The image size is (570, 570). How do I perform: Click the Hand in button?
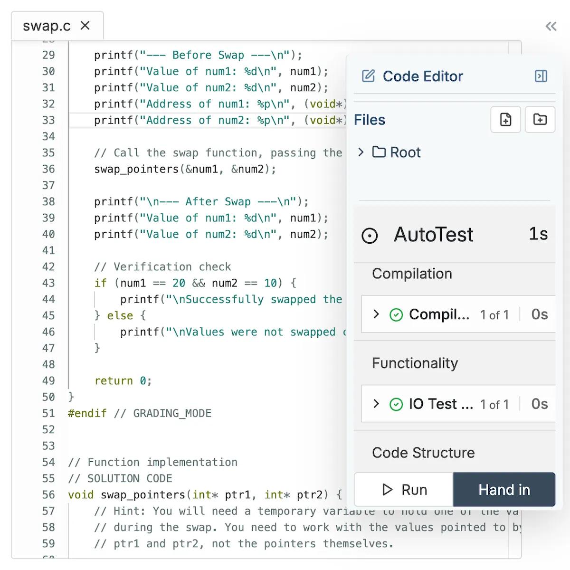pos(504,489)
